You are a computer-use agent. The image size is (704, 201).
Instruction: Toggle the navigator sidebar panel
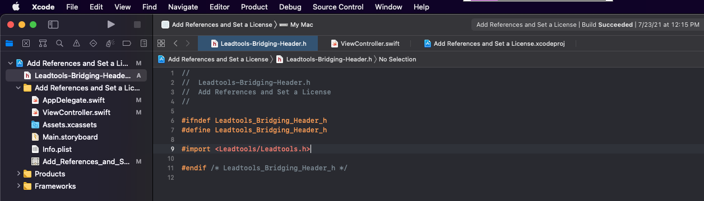[x=53, y=25]
